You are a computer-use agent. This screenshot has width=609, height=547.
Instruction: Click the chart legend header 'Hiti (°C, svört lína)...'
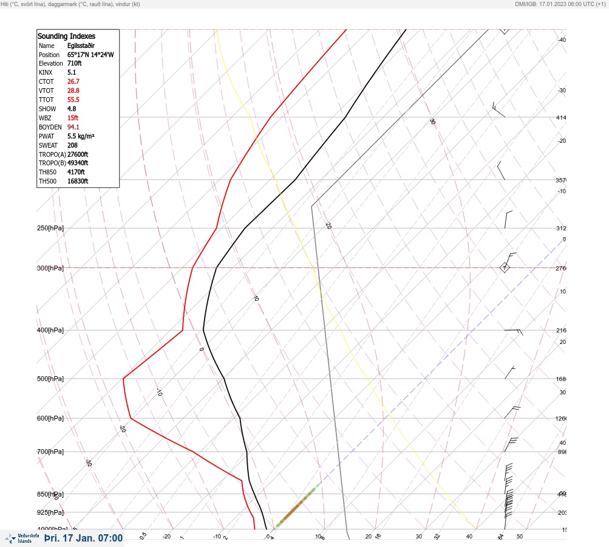(x=70, y=4)
